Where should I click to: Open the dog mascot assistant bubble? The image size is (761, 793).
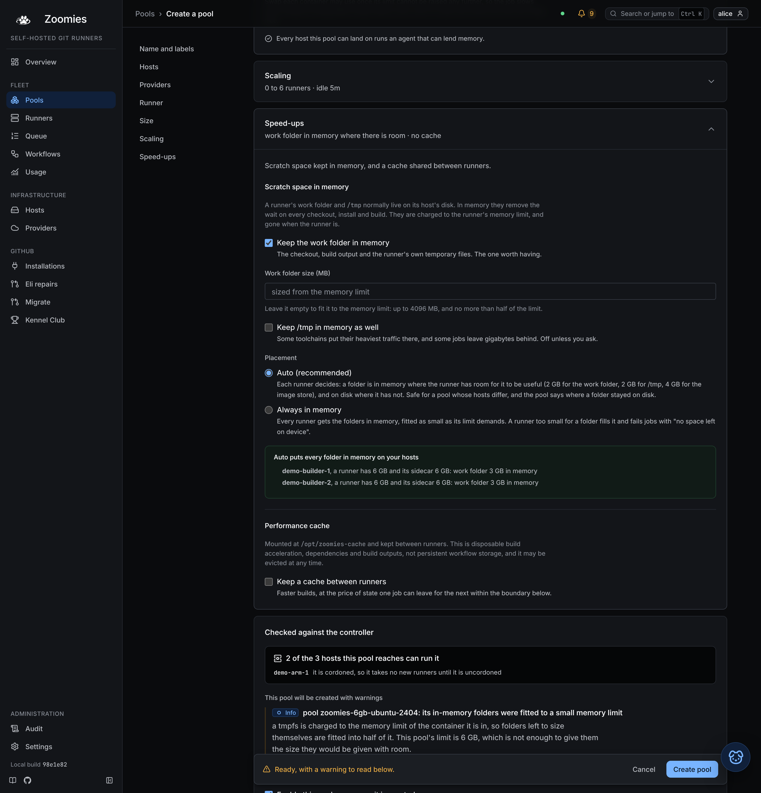(736, 757)
